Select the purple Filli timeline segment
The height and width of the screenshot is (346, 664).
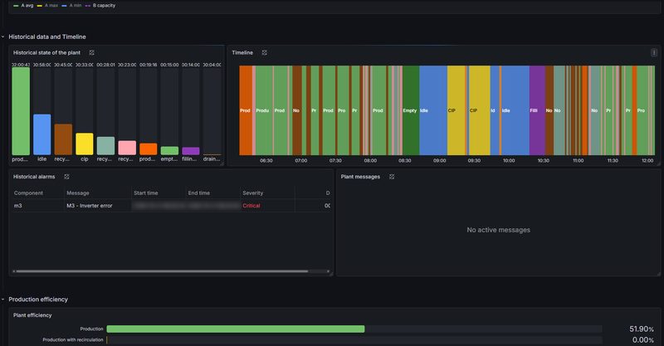coord(537,110)
